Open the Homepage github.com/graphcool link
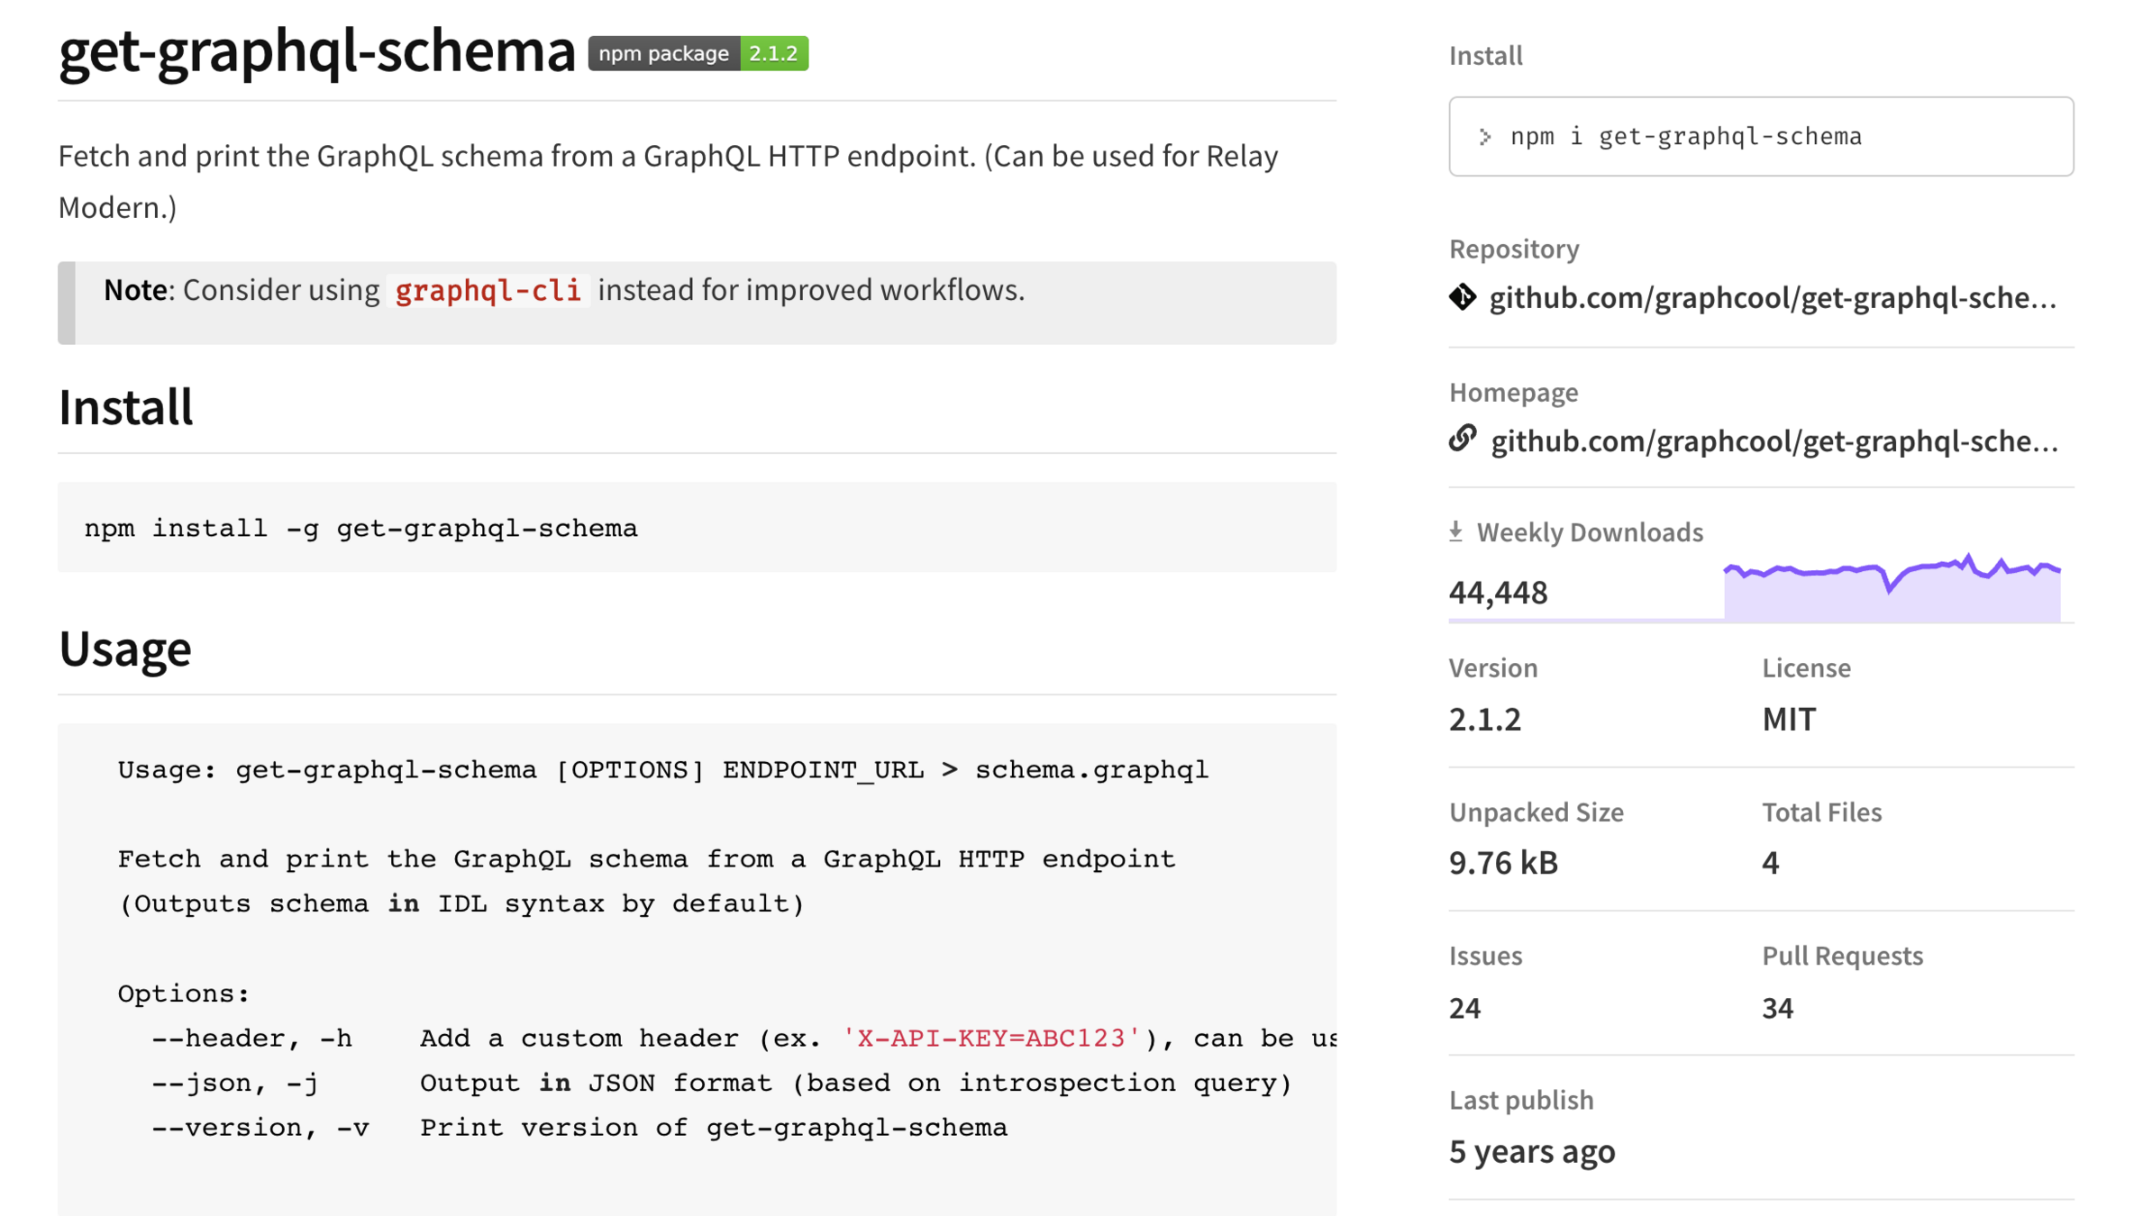 point(1774,440)
